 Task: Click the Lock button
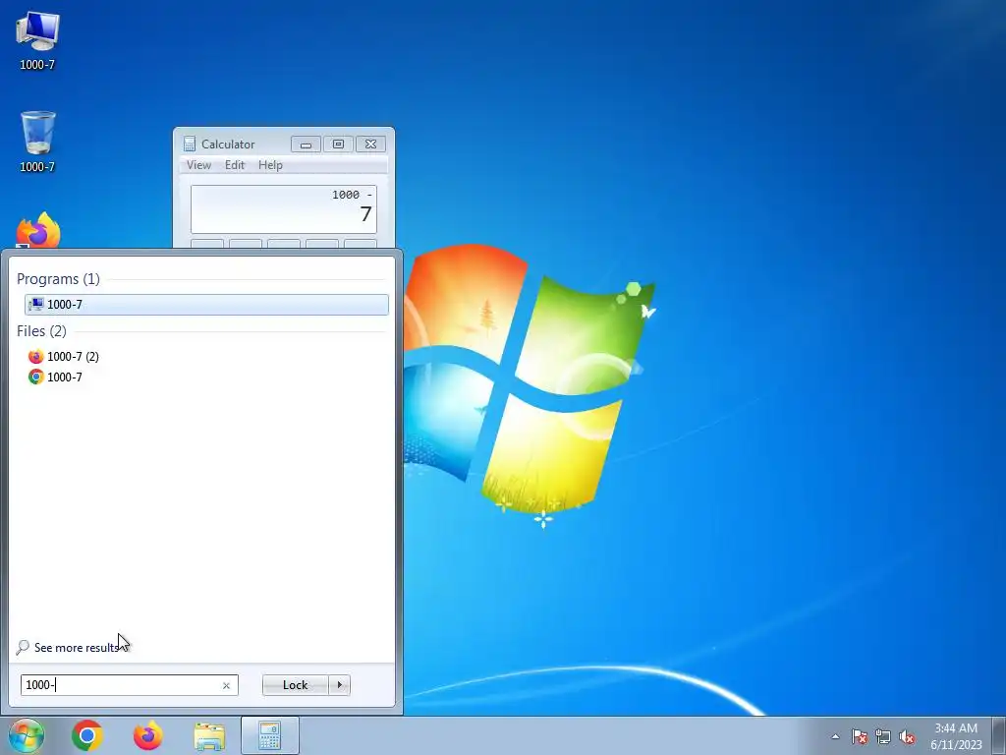point(295,685)
